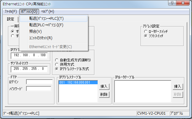Select ロータリースイッチ radio button
This screenshot has width=192, height=119.
(x=146, y=31)
